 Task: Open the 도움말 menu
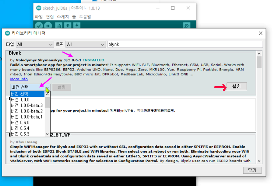point(85,17)
